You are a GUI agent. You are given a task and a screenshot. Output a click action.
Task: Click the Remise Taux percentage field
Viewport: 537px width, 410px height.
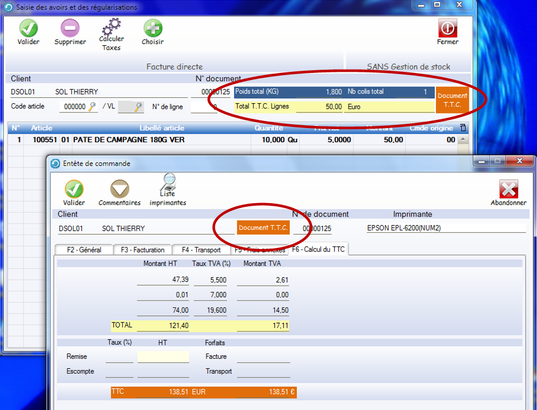(x=119, y=357)
